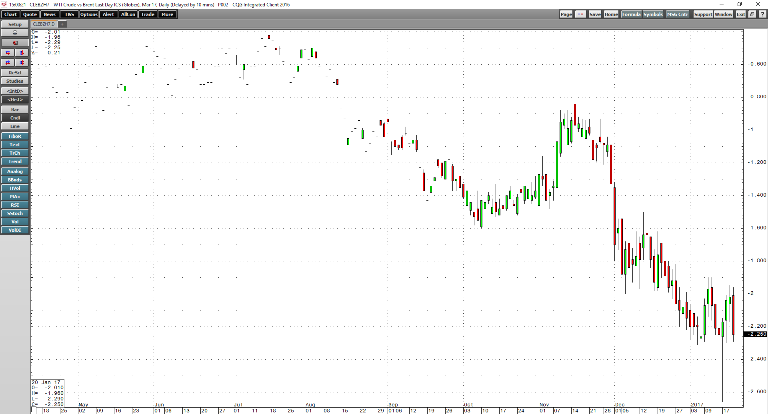Toggle the <Hist> historical mode

click(15, 100)
